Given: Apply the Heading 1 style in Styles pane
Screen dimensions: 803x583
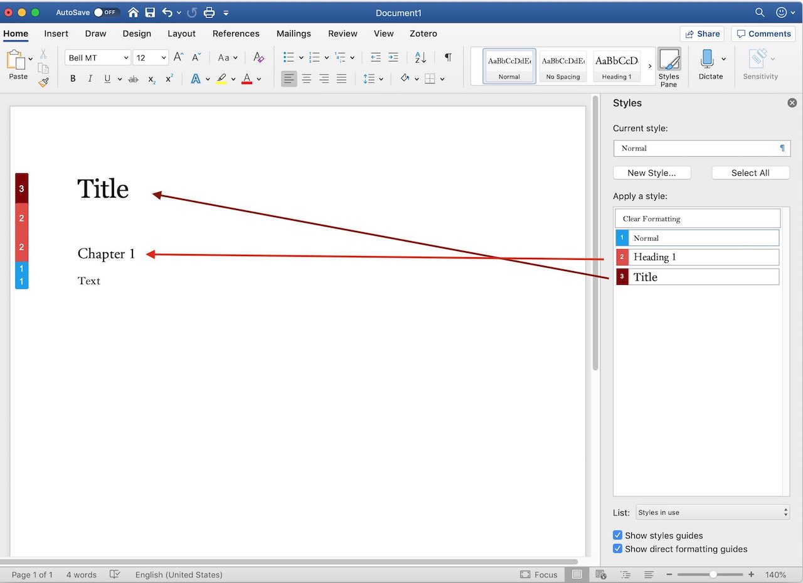Looking at the screenshot, I should pos(698,257).
